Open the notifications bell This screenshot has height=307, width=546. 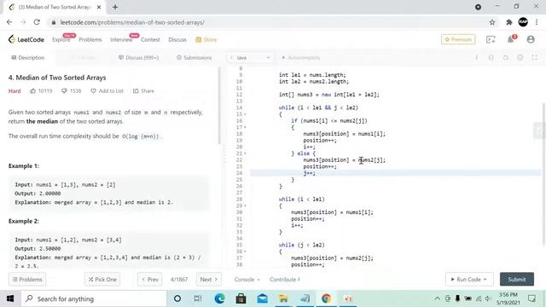tap(511, 39)
